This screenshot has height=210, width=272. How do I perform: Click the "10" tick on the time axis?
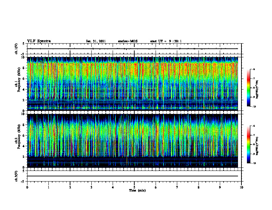click(x=241, y=187)
